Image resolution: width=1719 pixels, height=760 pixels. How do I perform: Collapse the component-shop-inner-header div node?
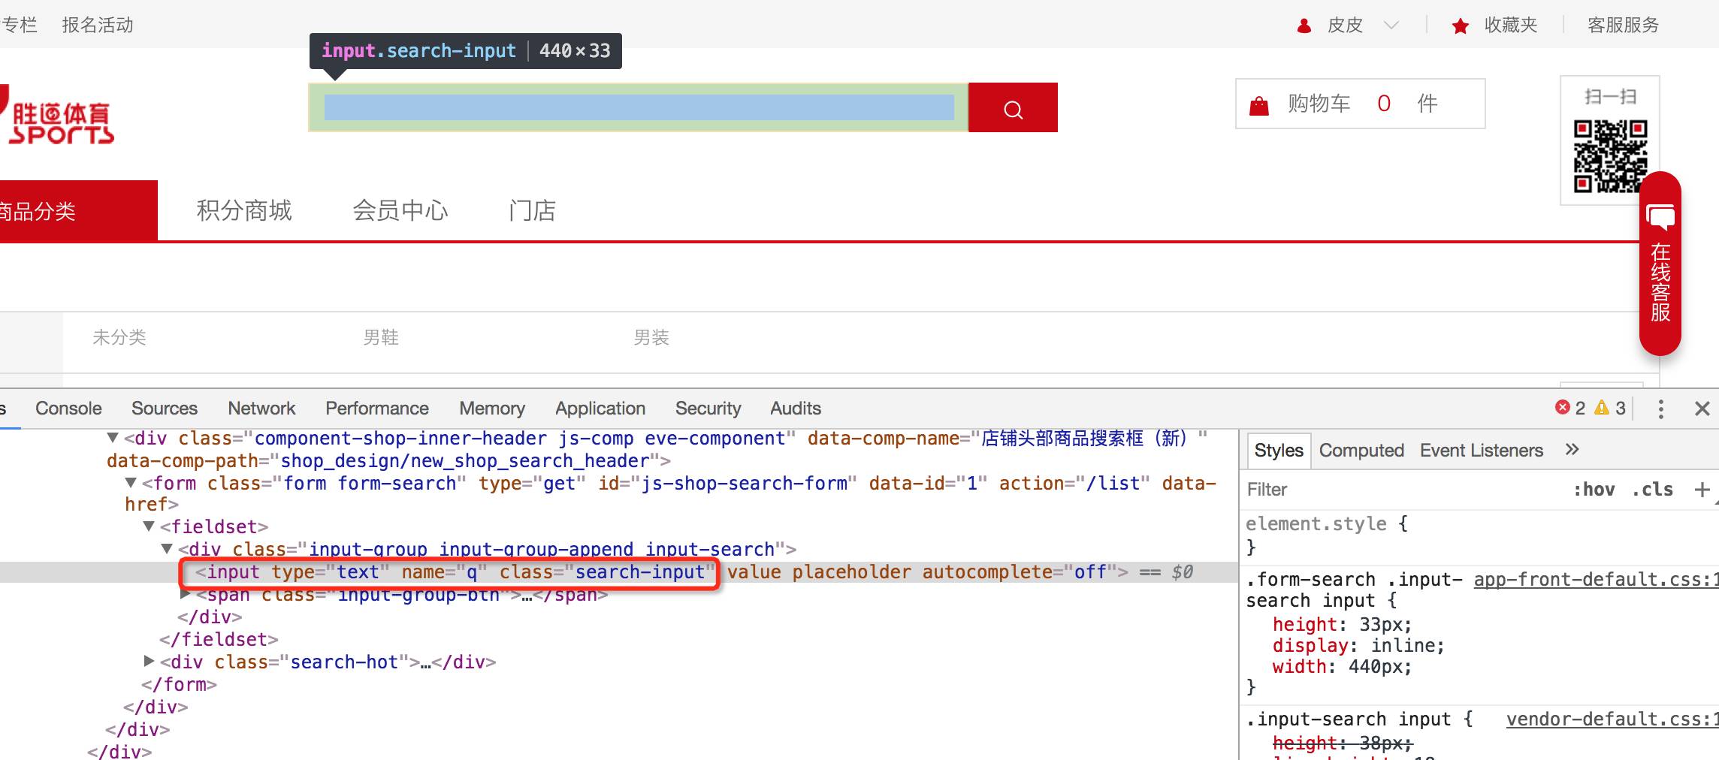pos(113,438)
